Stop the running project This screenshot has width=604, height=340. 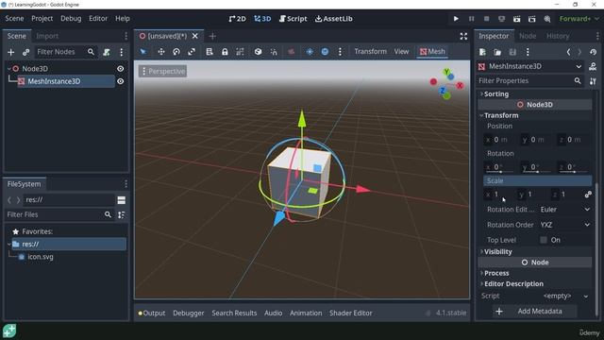click(487, 19)
